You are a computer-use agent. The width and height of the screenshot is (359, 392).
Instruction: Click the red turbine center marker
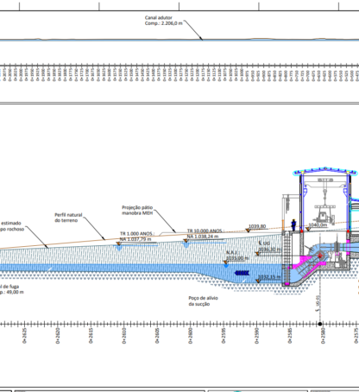pyautogui.click(x=320, y=256)
